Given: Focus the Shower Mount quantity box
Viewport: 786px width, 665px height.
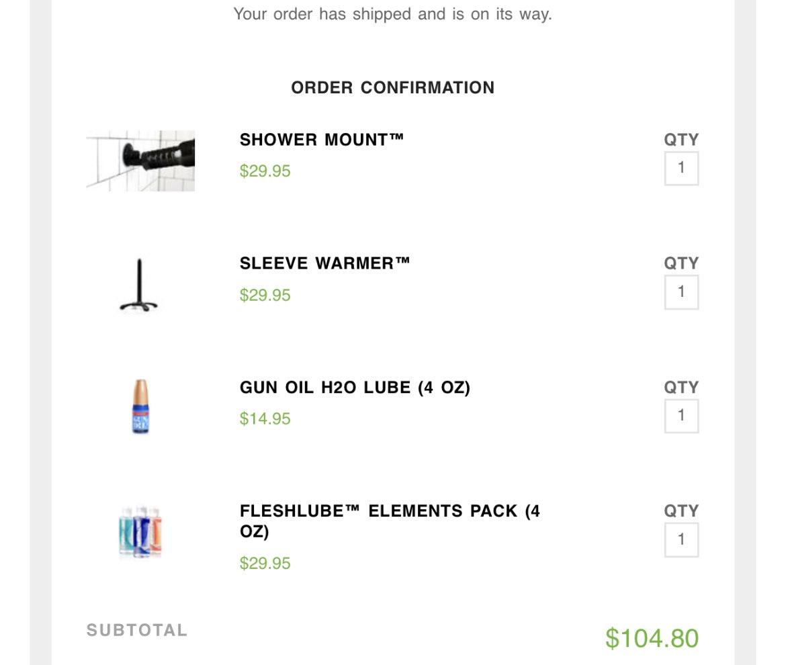Looking at the screenshot, I should (x=681, y=169).
